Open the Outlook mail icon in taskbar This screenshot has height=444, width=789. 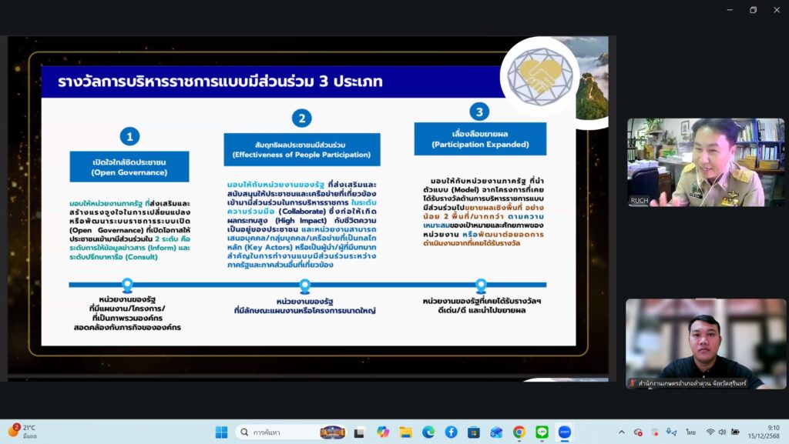click(496, 432)
